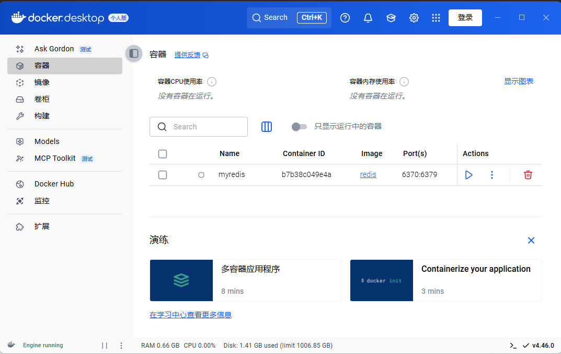Open the help question mark icon
The height and width of the screenshot is (354, 561).
coord(345,18)
